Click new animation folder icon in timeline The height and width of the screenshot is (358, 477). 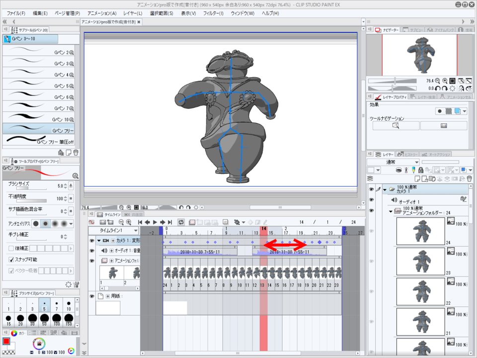coord(192,222)
